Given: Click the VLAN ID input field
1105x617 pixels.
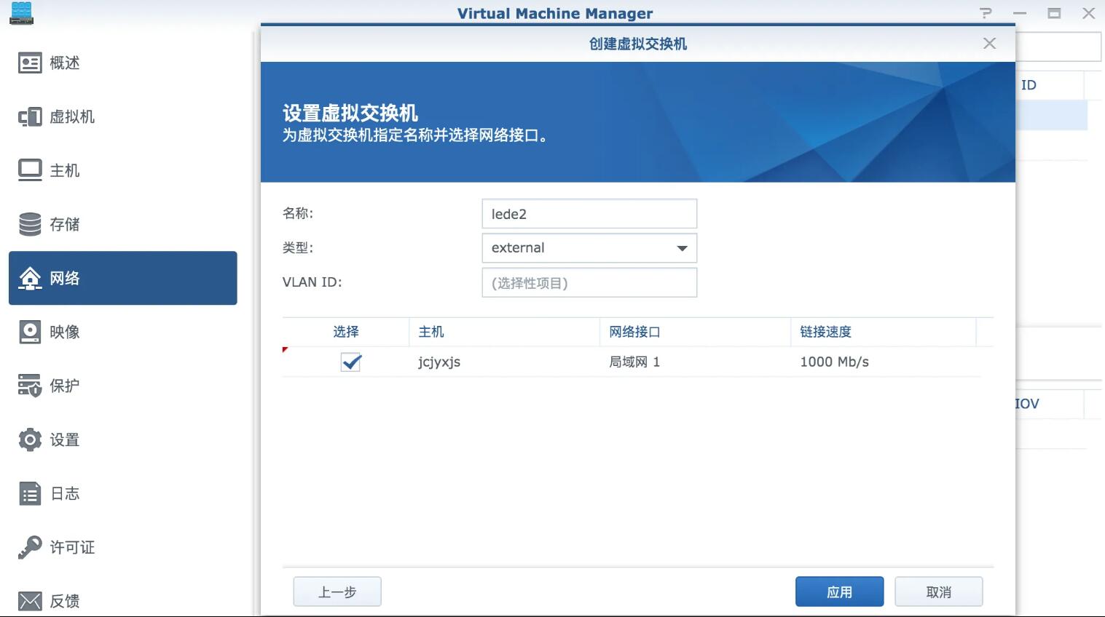Looking at the screenshot, I should point(589,283).
